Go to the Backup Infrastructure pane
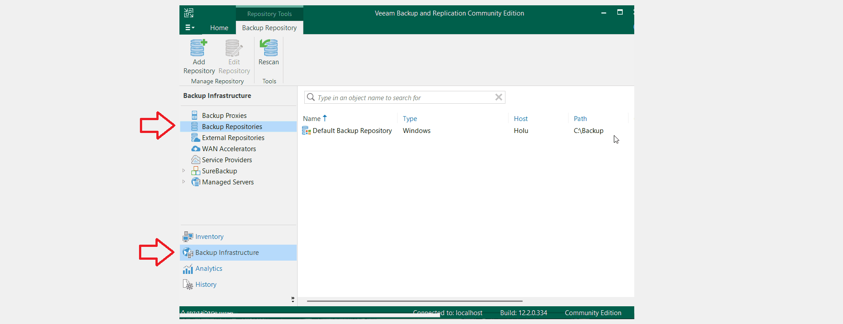This screenshot has height=324, width=843. coord(239,253)
